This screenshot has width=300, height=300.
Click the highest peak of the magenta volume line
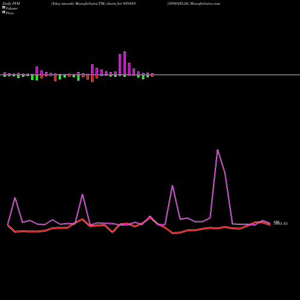(x=217, y=150)
